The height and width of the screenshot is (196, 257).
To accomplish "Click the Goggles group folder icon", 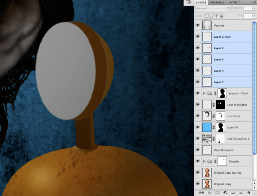I will 209,161.
